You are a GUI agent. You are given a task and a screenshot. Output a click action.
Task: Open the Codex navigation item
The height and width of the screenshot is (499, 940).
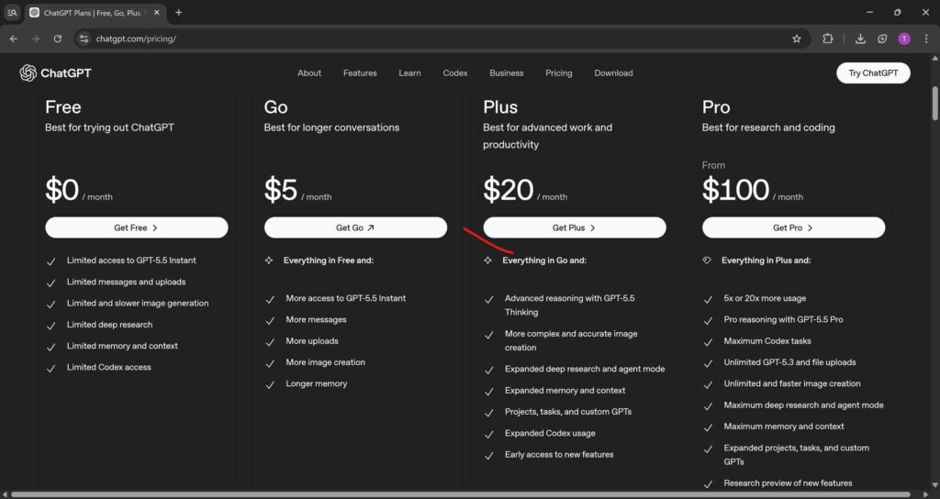[455, 73]
